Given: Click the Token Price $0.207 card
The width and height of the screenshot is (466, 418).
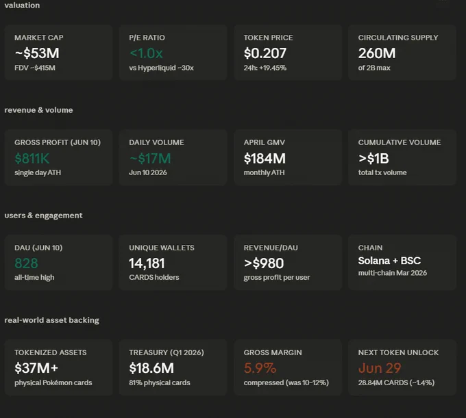Looking at the screenshot, I should (x=288, y=53).
